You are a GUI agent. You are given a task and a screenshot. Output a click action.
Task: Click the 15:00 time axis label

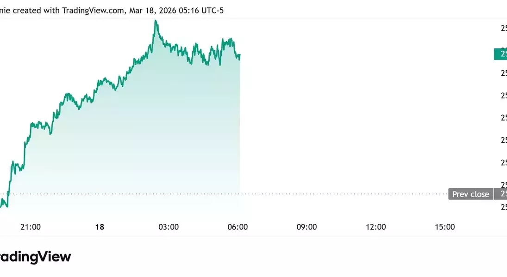pyautogui.click(x=444, y=227)
